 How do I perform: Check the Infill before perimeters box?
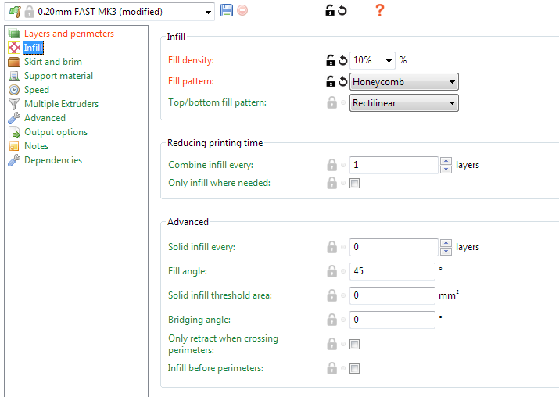coord(354,368)
